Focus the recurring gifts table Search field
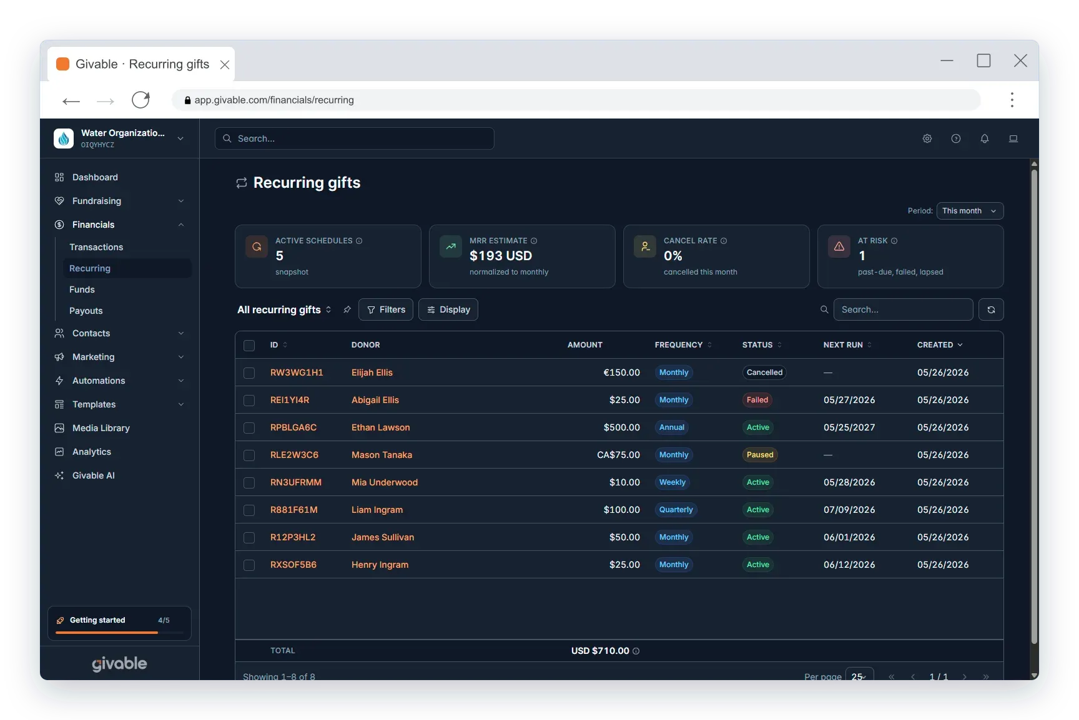The height and width of the screenshot is (720, 1079). [904, 309]
